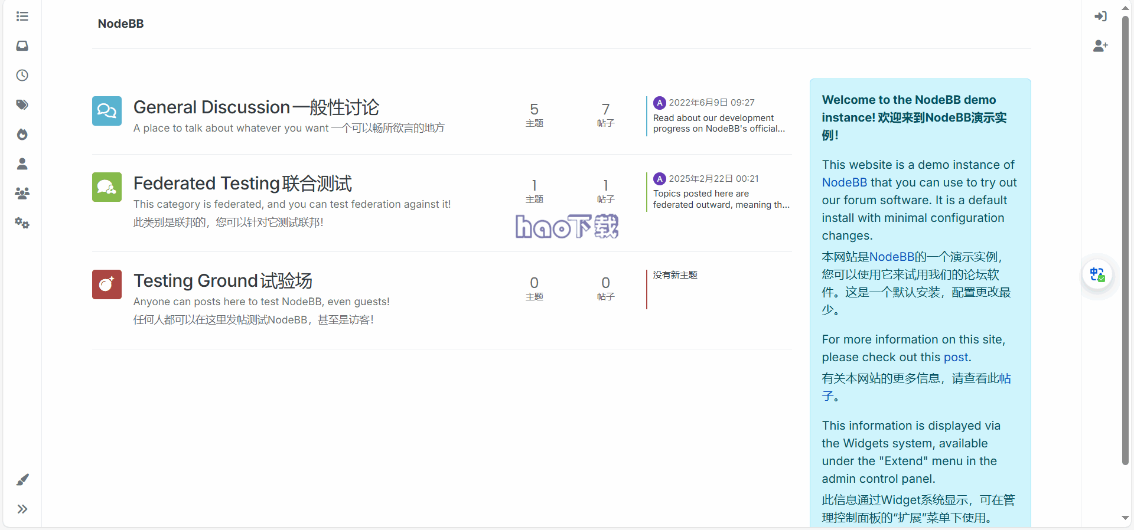
Task: Click the '0 帖子' count for Testing Ground
Action: [605, 289]
